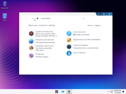Viewport: 126px width, 94px height.
Task: Open the Hardware and Sound icon
Action: [31, 48]
